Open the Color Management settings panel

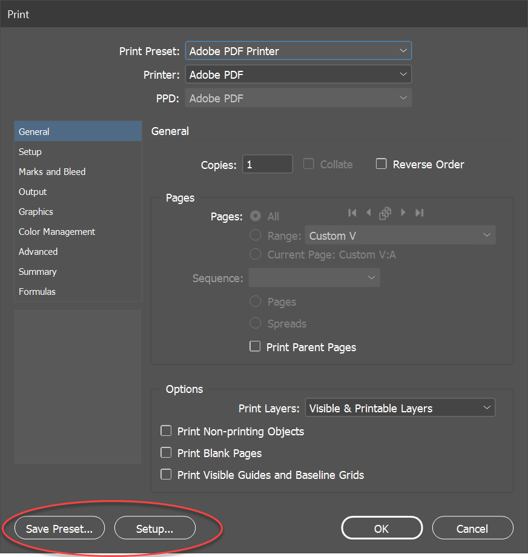click(56, 231)
